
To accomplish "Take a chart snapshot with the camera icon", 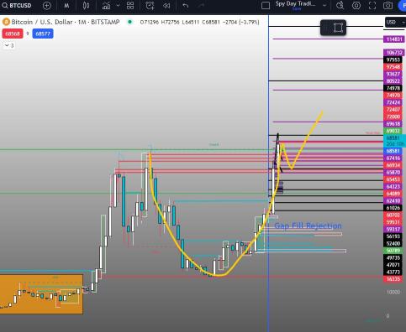I will click(388, 6).
